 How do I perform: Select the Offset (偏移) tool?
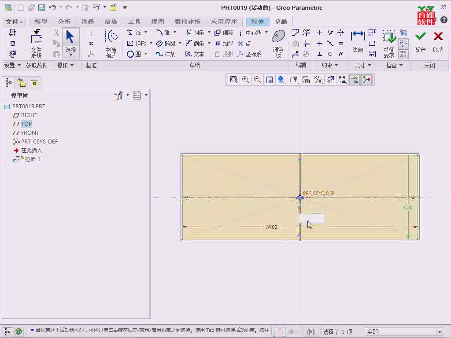[x=224, y=33]
